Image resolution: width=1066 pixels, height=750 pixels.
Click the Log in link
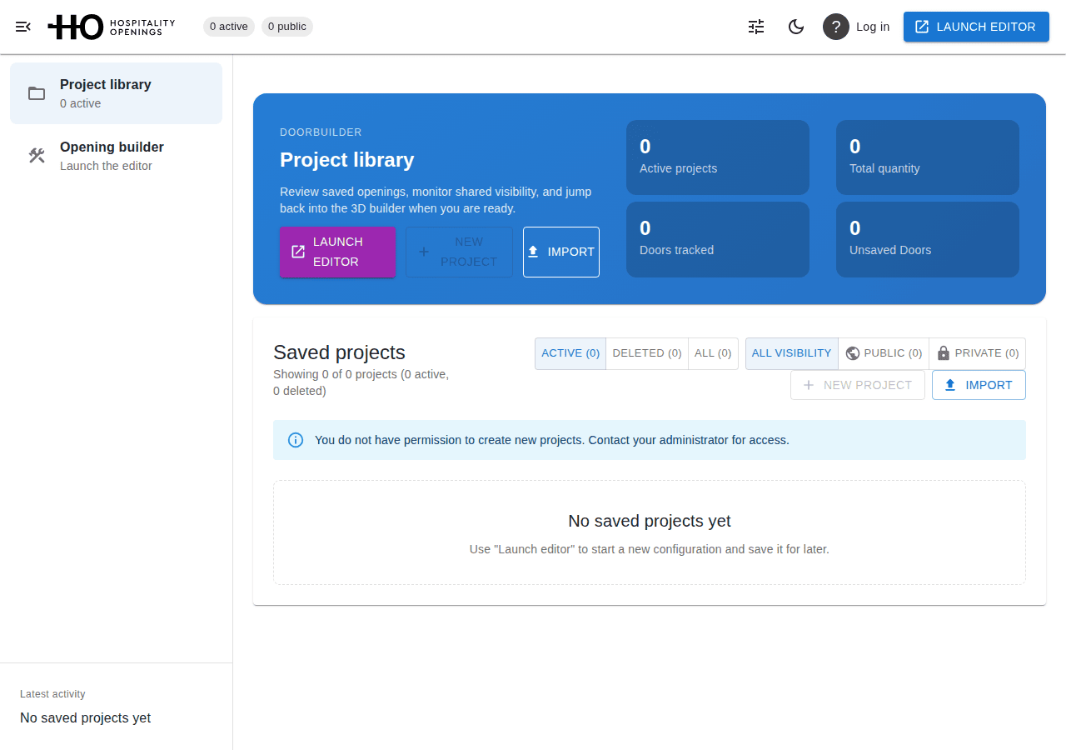point(873,27)
